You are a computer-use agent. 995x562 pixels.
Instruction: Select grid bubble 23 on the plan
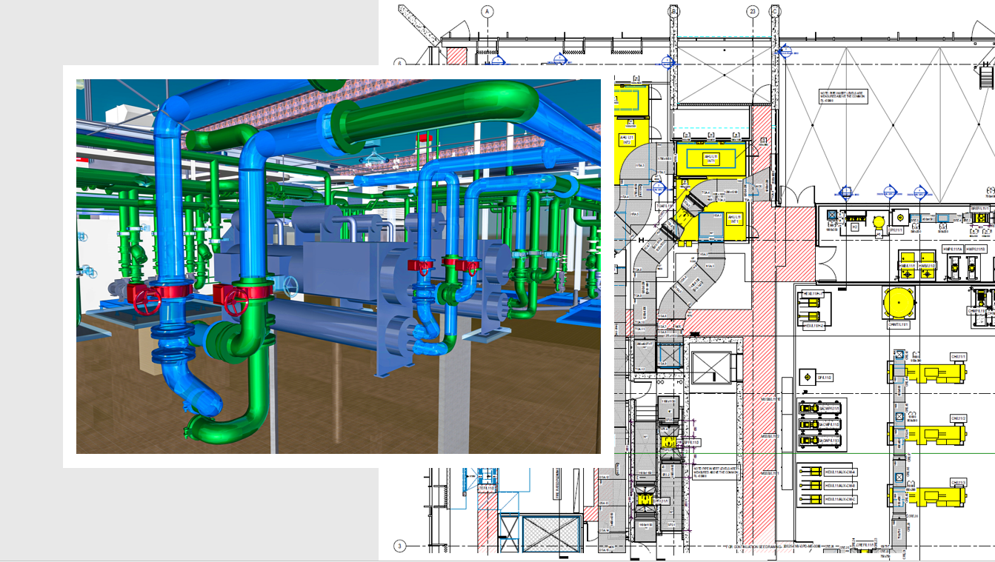click(x=752, y=11)
